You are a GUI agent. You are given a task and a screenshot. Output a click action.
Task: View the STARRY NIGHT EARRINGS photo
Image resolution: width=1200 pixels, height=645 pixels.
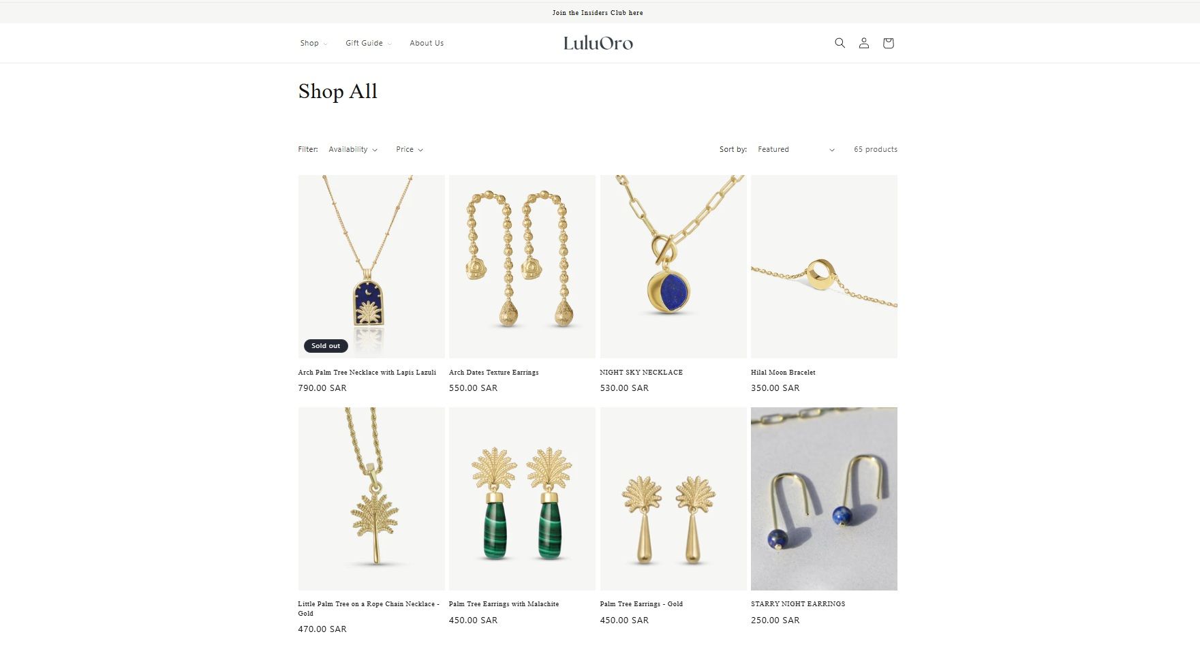[824, 499]
